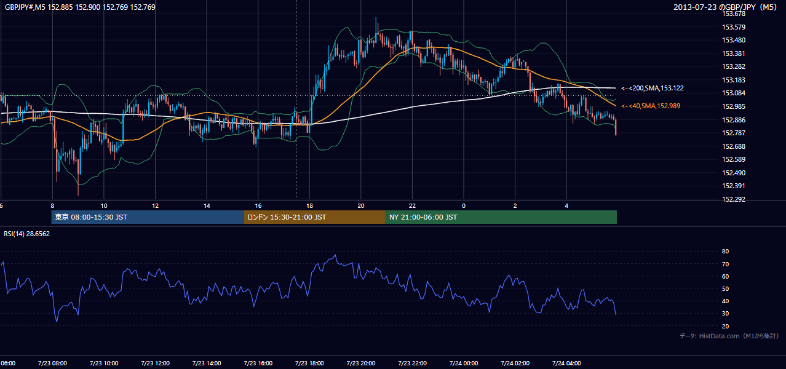
Task: Click the RSI(14) 28.6562 indicator label
Action: [27, 234]
